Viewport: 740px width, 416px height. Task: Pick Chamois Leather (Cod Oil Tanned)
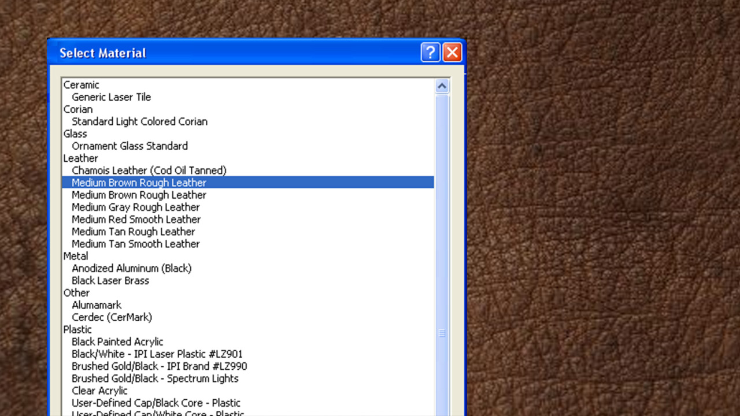pyautogui.click(x=149, y=170)
